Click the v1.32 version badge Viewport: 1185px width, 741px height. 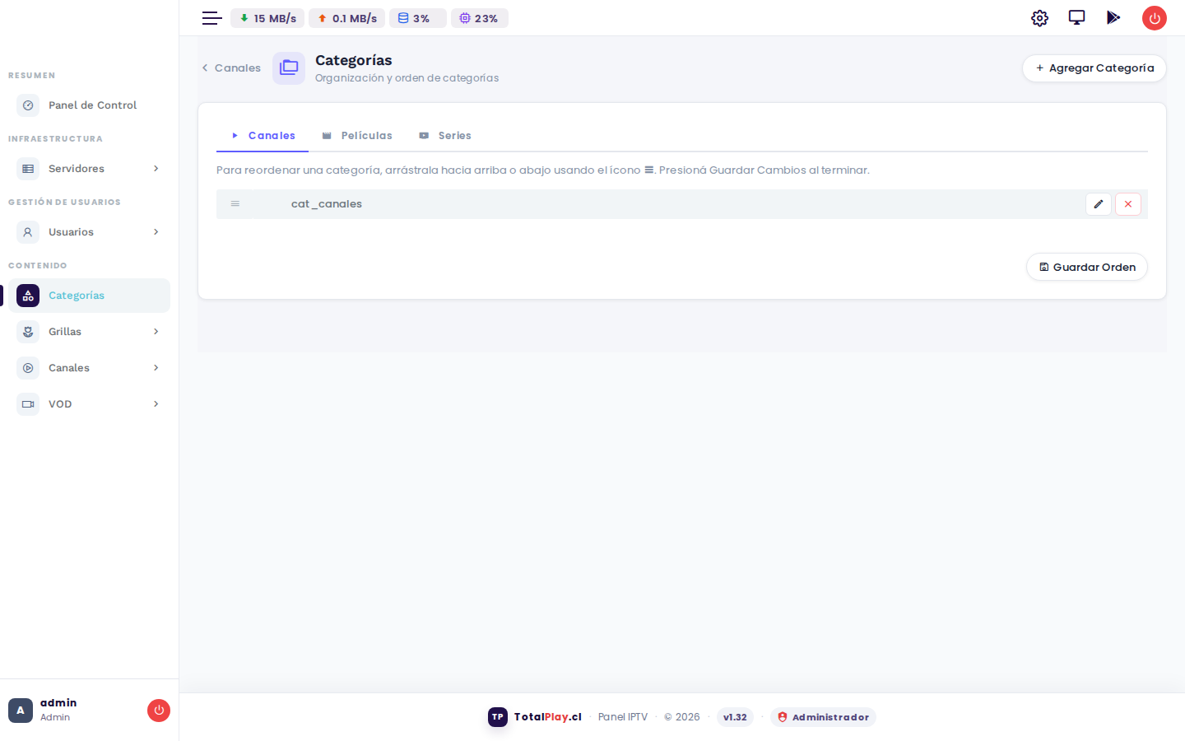pos(735,717)
